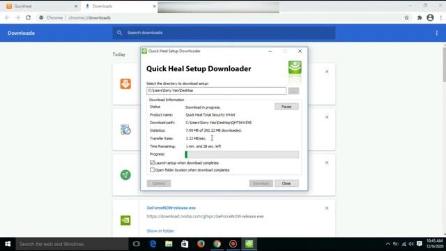Close the Downloads tab
This screenshot has width=446, height=251.
(155, 6)
